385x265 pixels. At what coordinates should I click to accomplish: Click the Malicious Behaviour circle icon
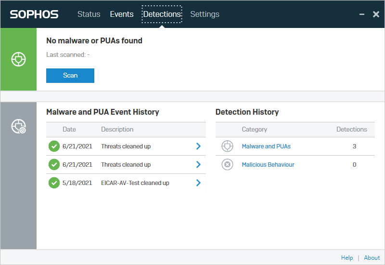[x=227, y=164]
